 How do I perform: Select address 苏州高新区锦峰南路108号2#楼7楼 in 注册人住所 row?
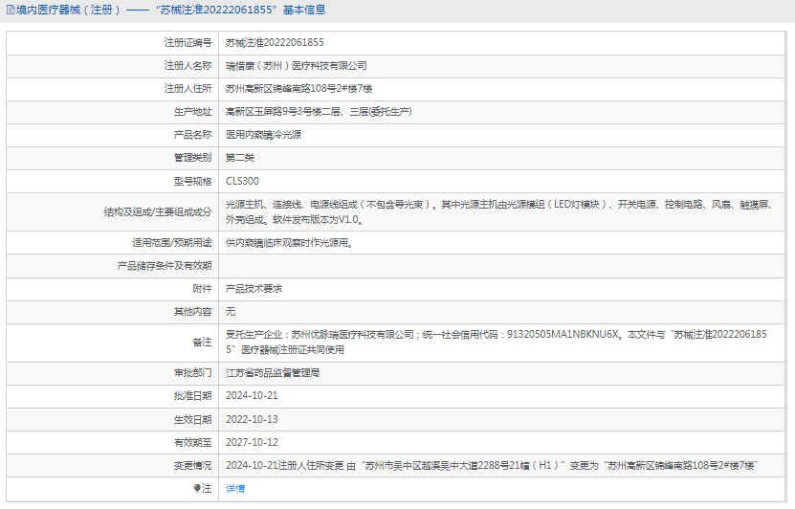coord(298,88)
